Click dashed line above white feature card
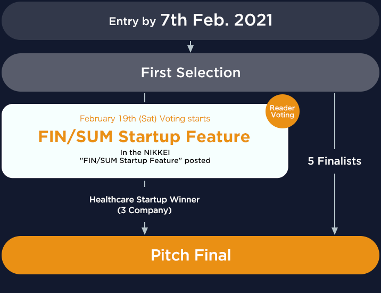The image size is (381, 293). click(145, 98)
